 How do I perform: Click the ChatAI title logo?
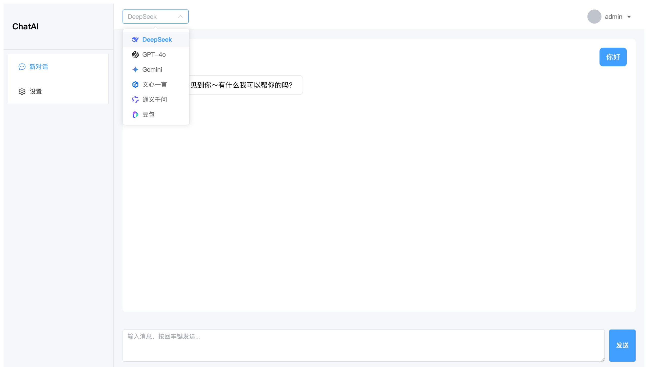pos(25,26)
